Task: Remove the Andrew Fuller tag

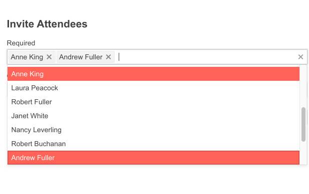Action: [x=108, y=57]
